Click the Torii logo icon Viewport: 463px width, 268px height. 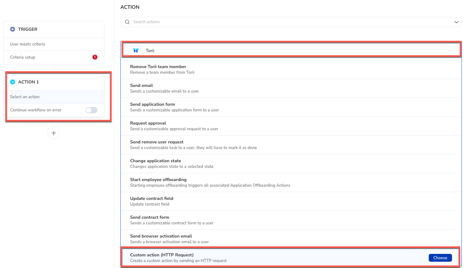(x=136, y=50)
